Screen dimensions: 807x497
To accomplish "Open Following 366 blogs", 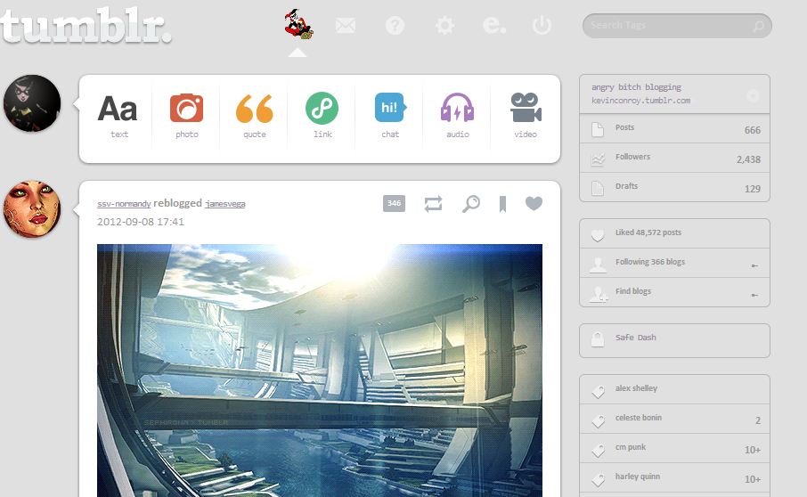I will pyautogui.click(x=675, y=264).
